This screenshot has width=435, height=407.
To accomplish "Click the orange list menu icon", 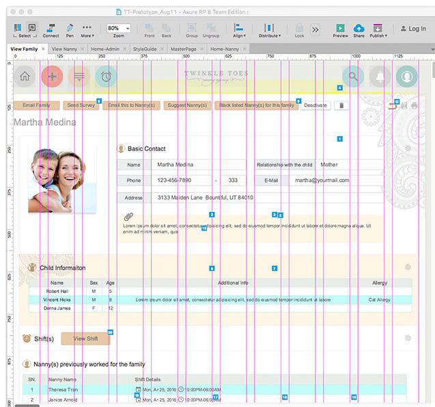I will [x=79, y=77].
